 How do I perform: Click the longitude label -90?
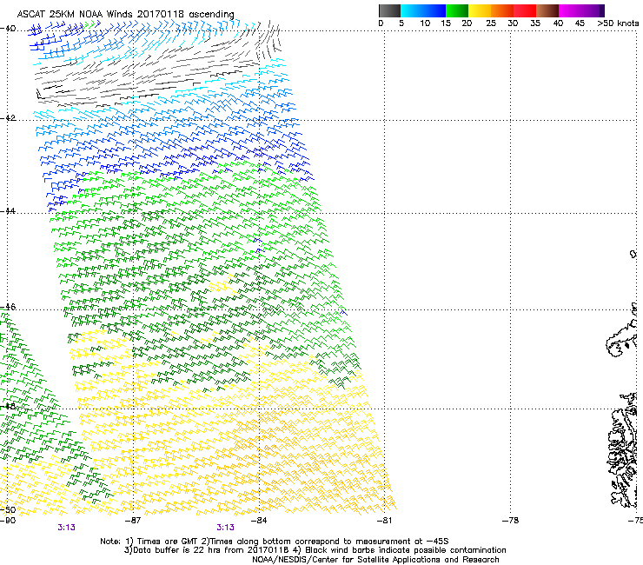click(8, 521)
